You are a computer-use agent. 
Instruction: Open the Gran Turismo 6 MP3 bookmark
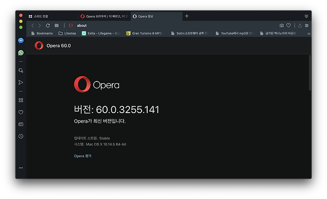144,33
